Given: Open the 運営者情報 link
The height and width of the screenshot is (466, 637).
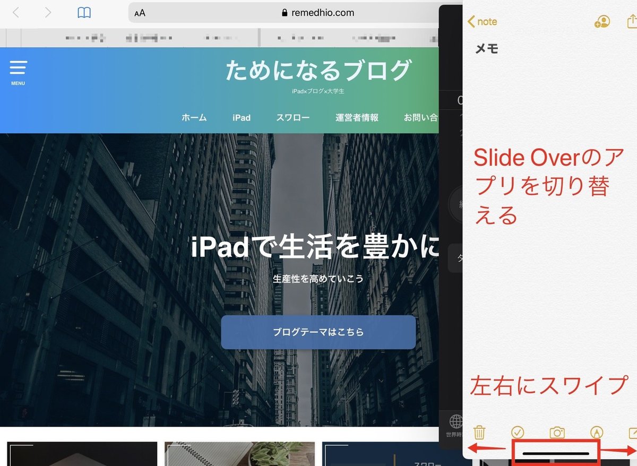Looking at the screenshot, I should click(x=357, y=117).
